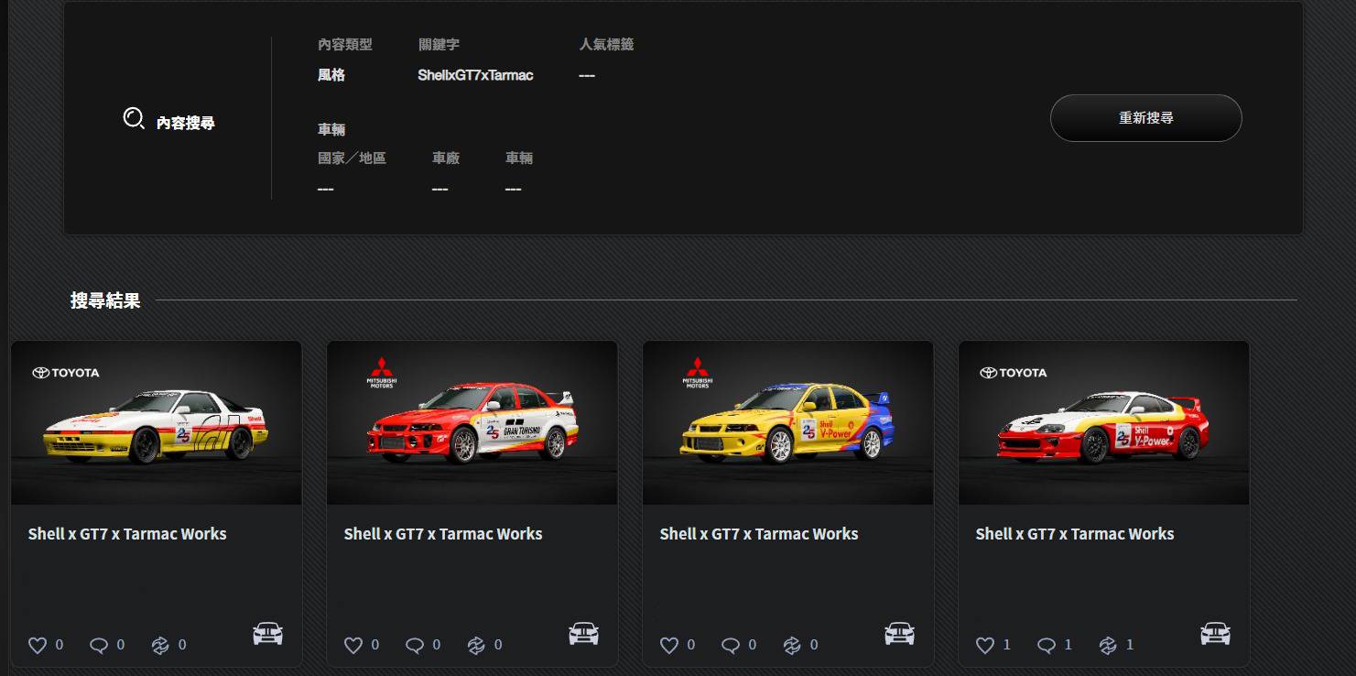Click reshare icon on red Mitsubishi Lancer card
Screen dimensions: 1356x676
point(476,645)
